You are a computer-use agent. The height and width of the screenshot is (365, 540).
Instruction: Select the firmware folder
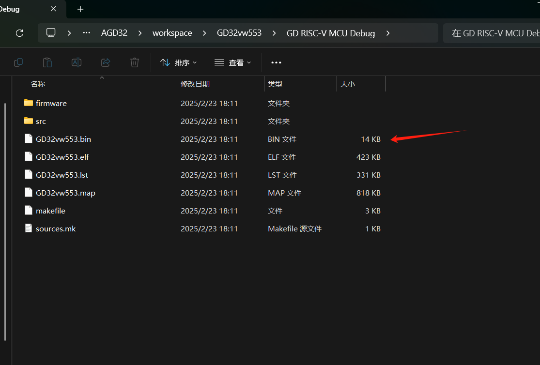(x=51, y=103)
